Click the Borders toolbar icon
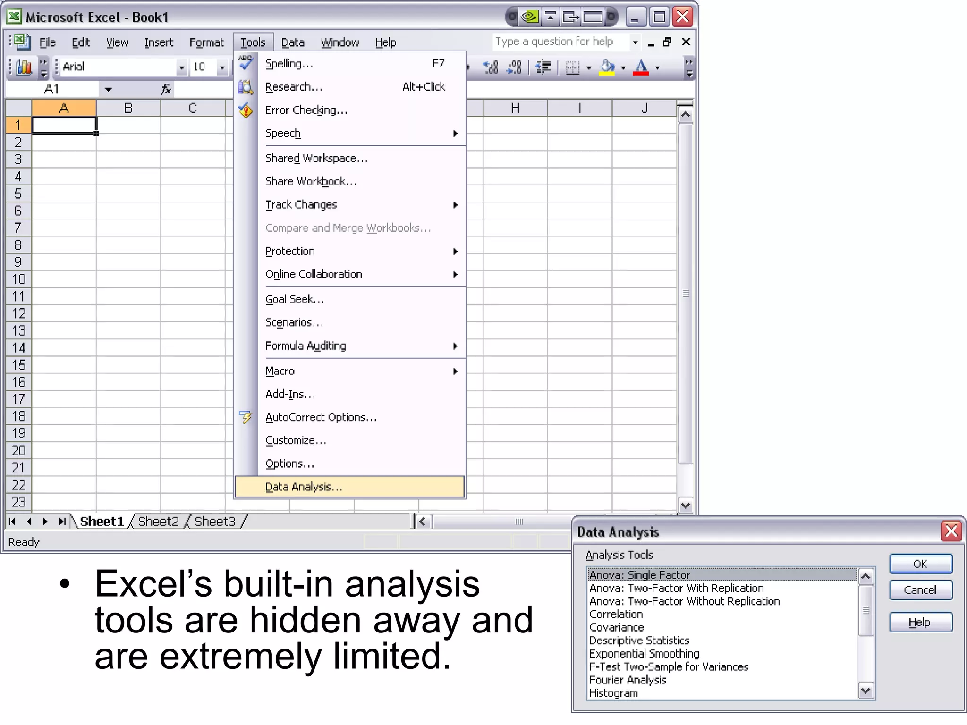The height and width of the screenshot is (725, 967). (x=573, y=67)
